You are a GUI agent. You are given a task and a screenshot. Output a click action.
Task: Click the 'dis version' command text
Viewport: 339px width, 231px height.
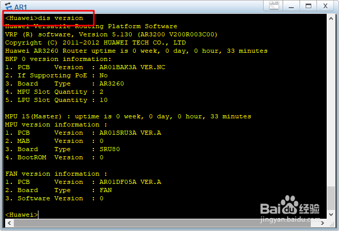[x=61, y=18]
